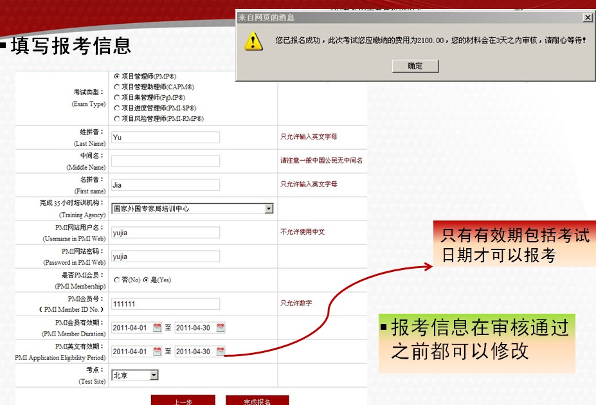Close the 来自网页的消息 dialog
Viewport: 596px width, 405px height.
(589, 16)
